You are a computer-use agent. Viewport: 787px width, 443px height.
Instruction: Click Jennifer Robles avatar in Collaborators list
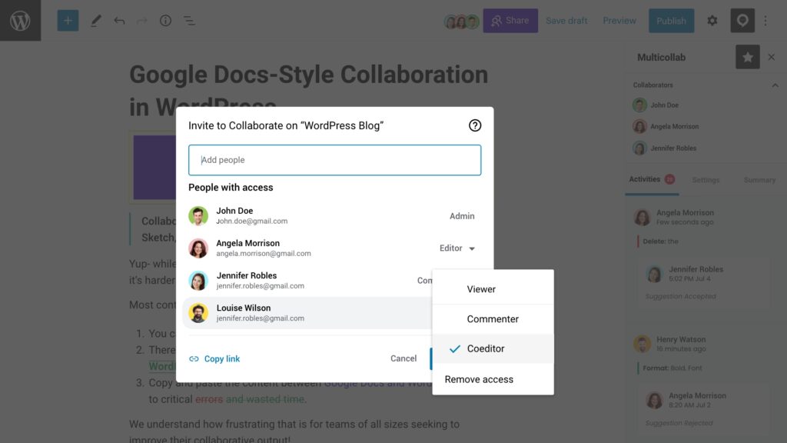(639, 148)
